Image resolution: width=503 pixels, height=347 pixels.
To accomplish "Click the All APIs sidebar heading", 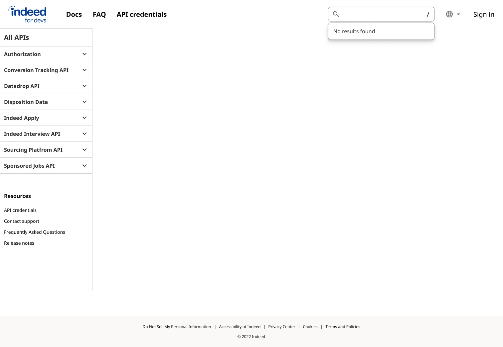I will tap(17, 38).
